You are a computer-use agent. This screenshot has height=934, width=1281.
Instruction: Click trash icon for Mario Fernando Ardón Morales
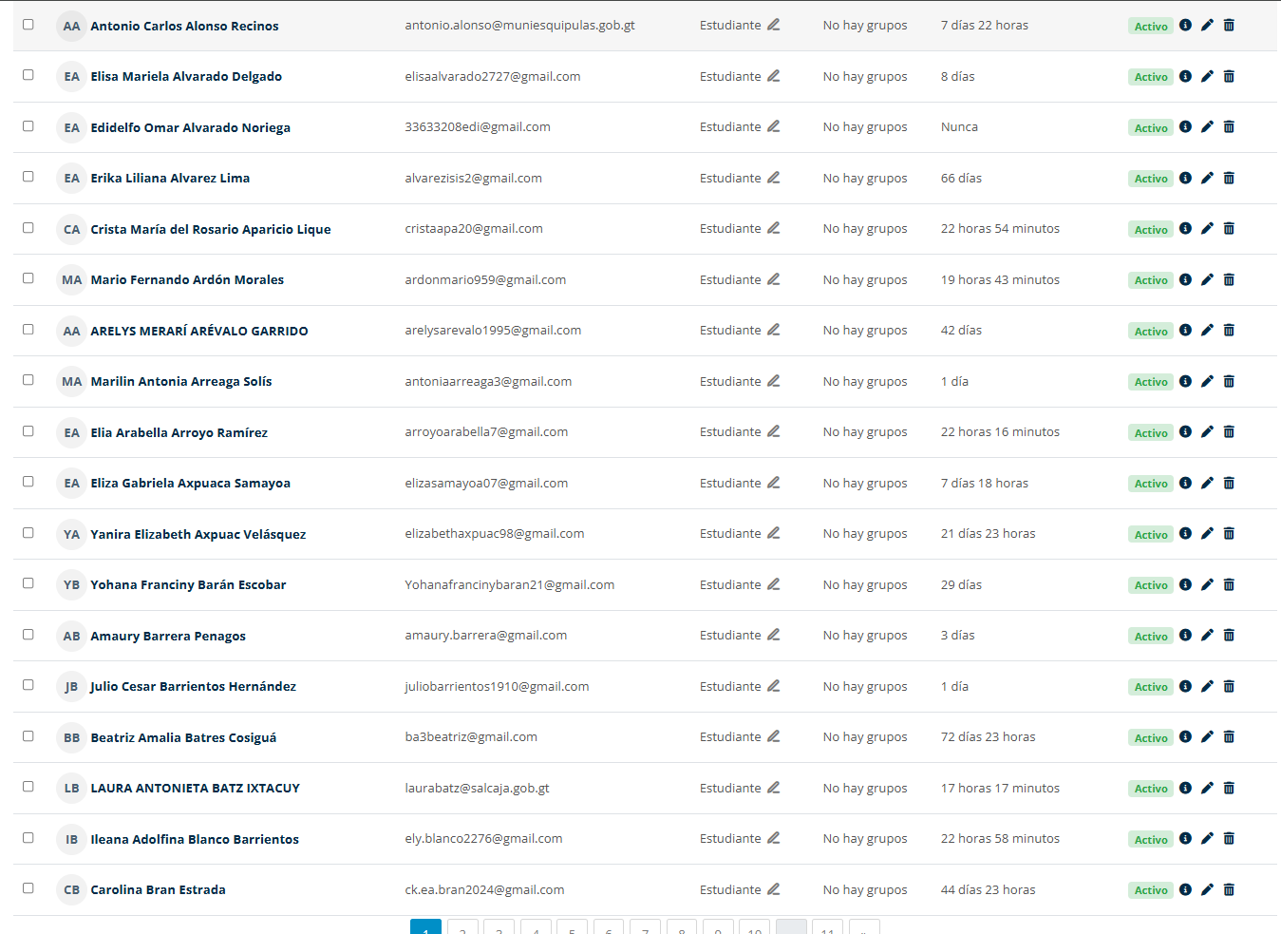(1229, 279)
